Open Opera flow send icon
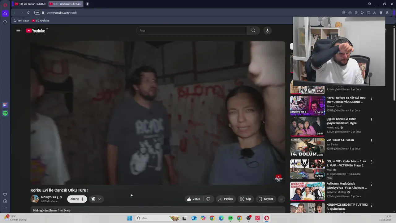The width and height of the screenshot is (396, 223). (x=362, y=13)
